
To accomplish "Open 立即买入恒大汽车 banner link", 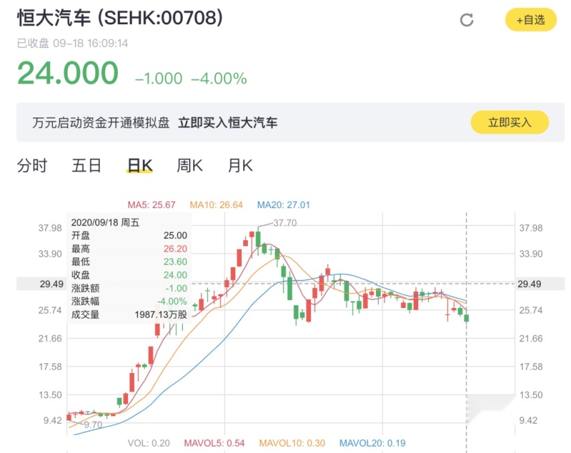I will coord(228,123).
